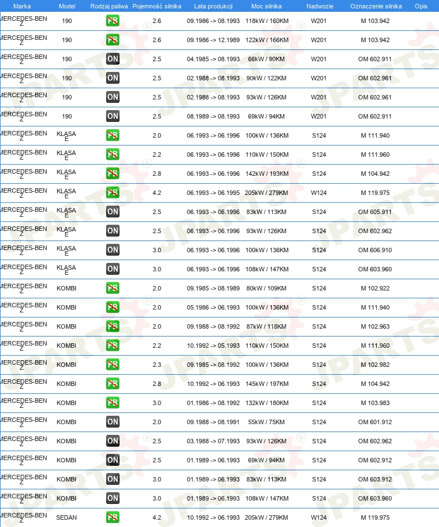
Task: Select the petrol icon in the KLASA E 2.2 row
Action: click(112, 155)
